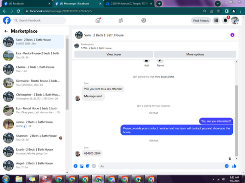Click the 'Yes, are you interested?' message
The image size is (245, 183).
(216, 121)
